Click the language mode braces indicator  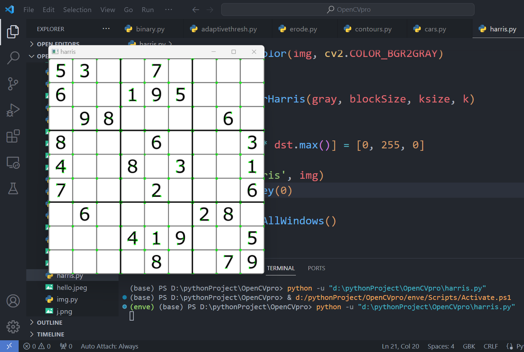[x=509, y=346]
